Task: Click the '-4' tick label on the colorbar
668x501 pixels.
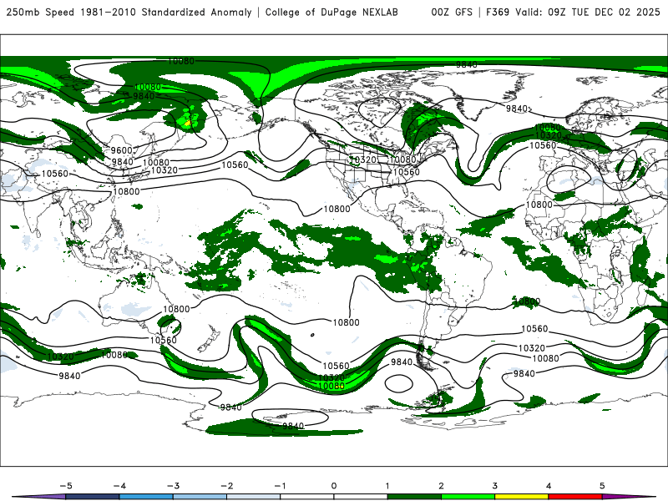Action: pyautogui.click(x=119, y=486)
